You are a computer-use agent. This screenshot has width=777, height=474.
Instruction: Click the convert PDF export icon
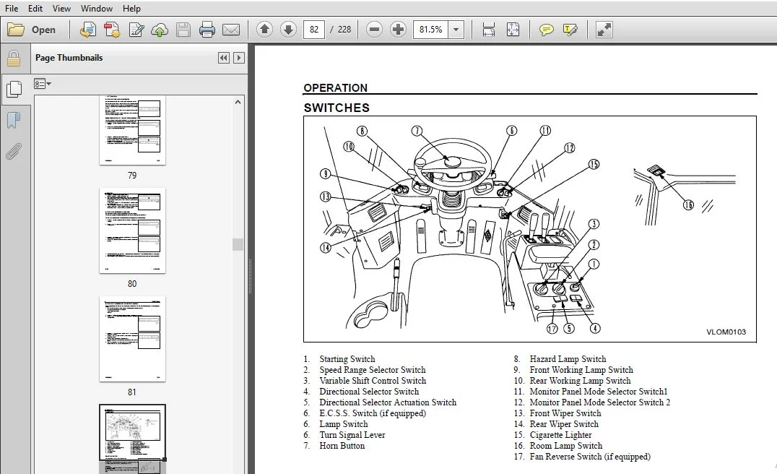click(112, 30)
